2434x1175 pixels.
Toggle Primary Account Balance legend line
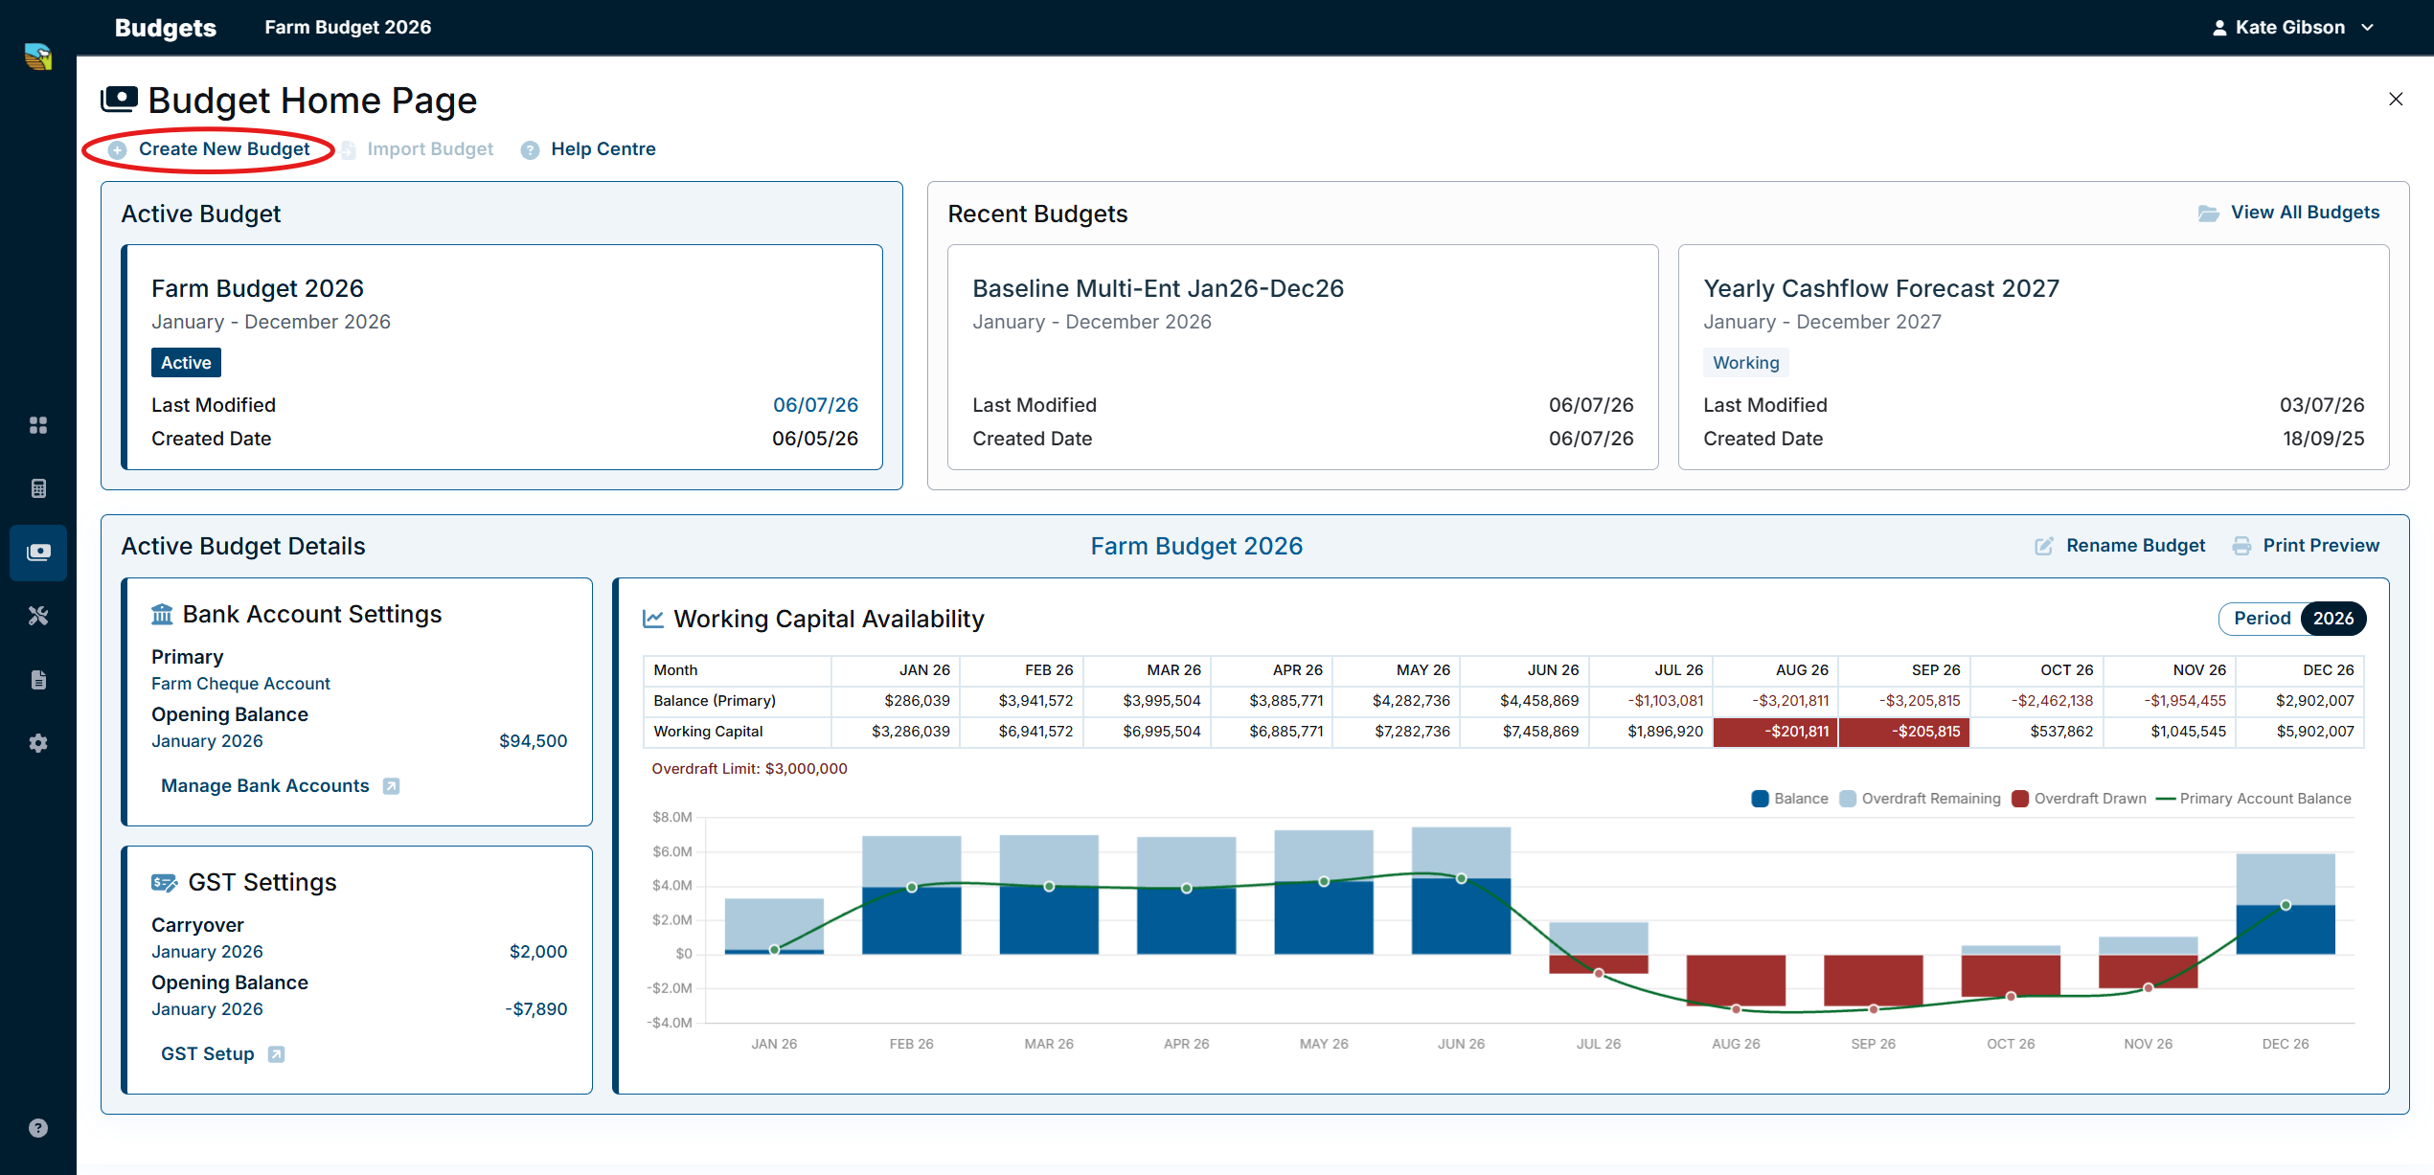[2165, 799]
